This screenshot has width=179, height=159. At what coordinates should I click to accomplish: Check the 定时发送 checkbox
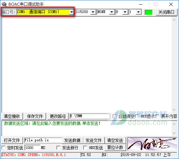tap(3, 148)
